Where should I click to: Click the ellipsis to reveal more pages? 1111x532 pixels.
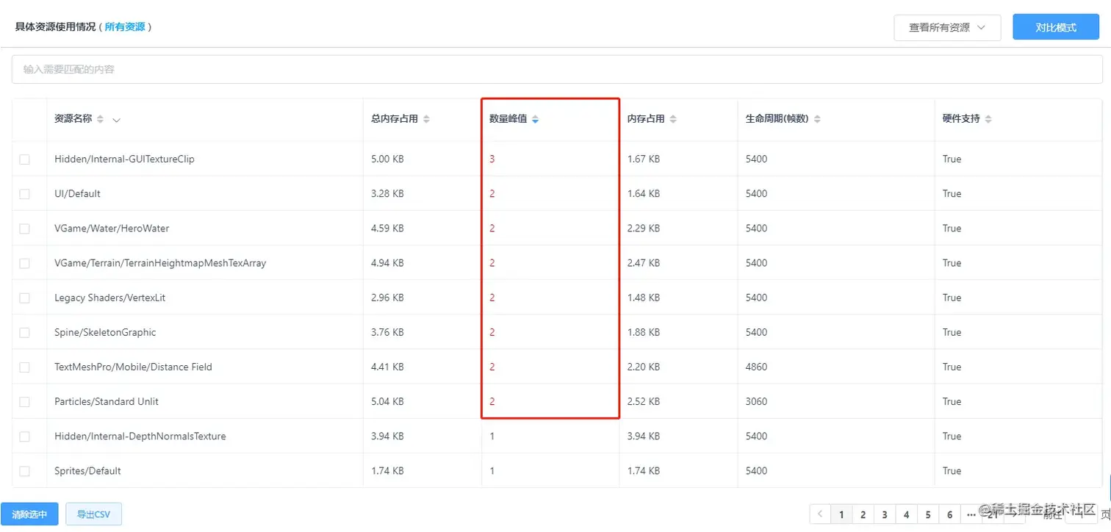click(971, 514)
